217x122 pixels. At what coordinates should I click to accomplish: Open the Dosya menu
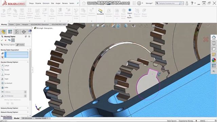click(31, 3)
